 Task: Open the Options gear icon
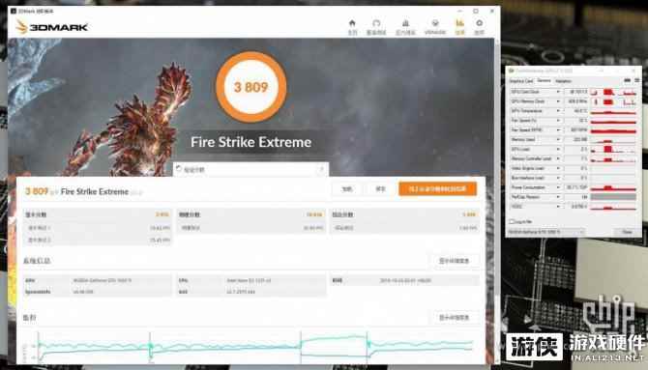pyautogui.click(x=479, y=27)
